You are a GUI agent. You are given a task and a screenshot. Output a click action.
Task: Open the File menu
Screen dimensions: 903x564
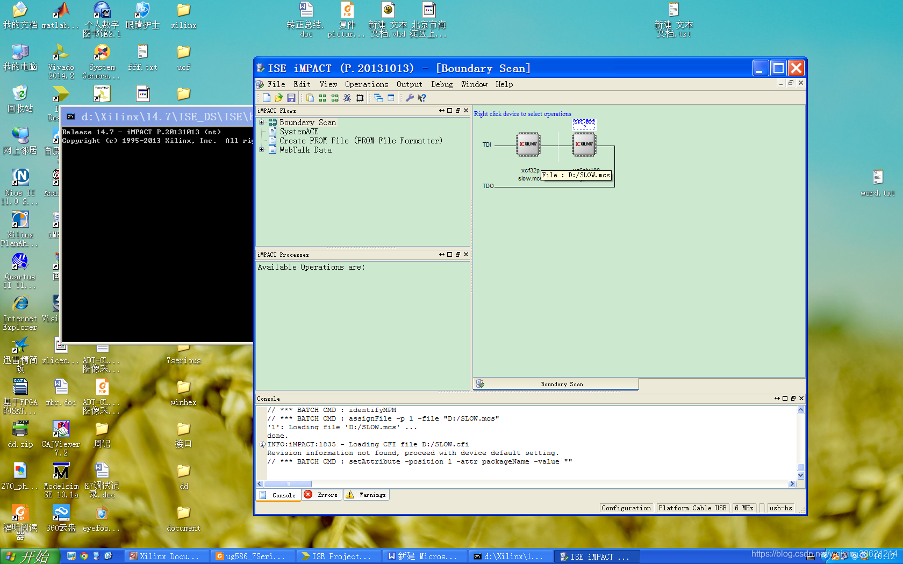[x=276, y=84]
